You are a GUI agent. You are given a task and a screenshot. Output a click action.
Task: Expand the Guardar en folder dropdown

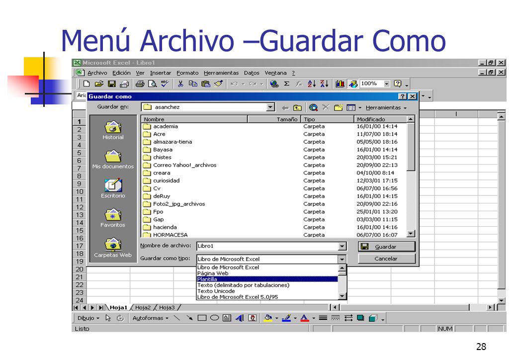[x=270, y=107]
